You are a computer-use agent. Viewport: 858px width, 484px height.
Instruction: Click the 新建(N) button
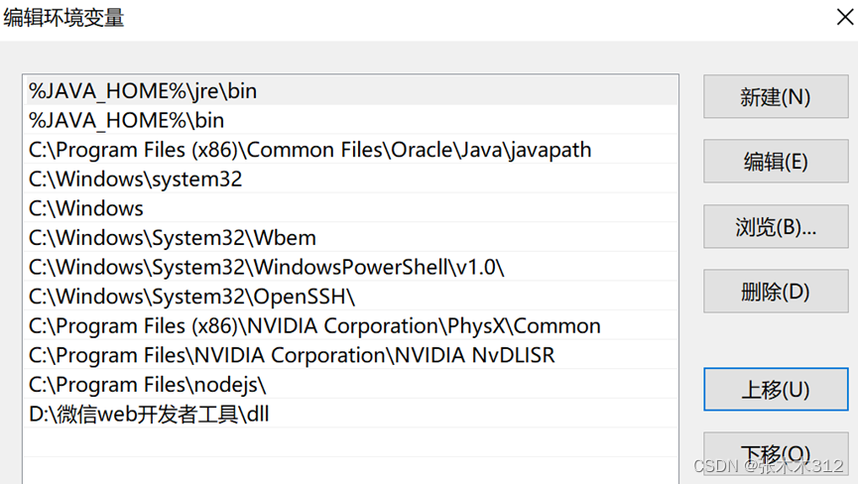point(776,97)
